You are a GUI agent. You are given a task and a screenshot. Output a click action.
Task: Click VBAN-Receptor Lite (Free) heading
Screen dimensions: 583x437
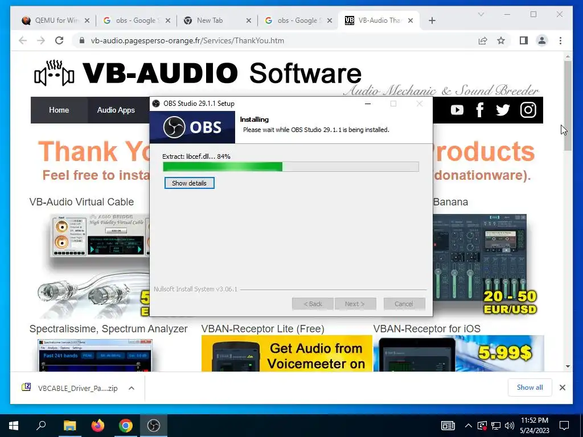(262, 329)
